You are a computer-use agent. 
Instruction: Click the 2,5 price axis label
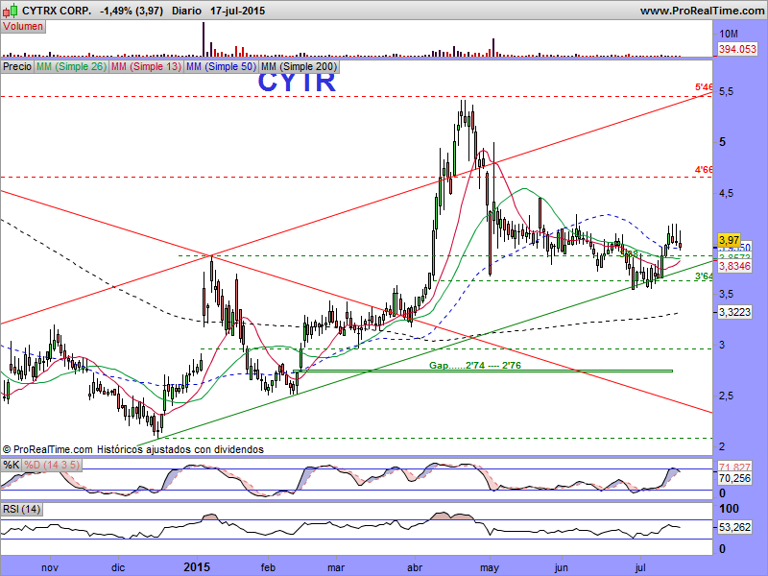tap(727, 396)
